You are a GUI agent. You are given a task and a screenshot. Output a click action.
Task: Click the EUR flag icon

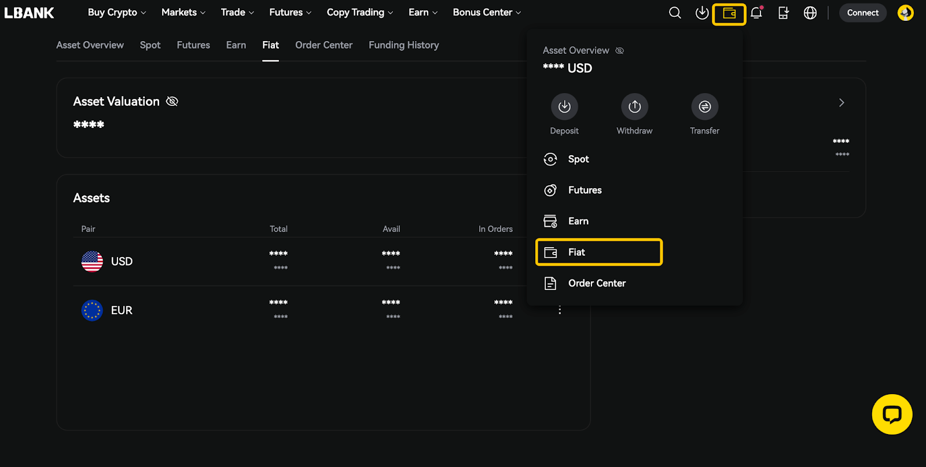(x=92, y=310)
